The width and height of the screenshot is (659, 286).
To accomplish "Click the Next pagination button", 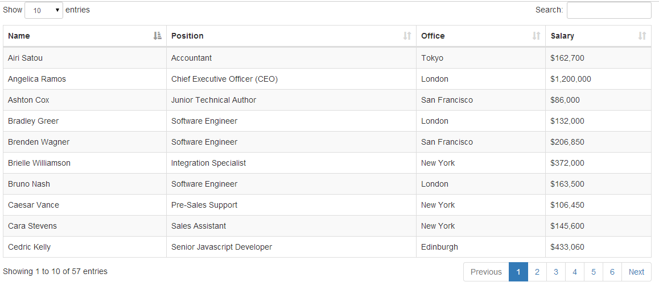I will pyautogui.click(x=636, y=272).
